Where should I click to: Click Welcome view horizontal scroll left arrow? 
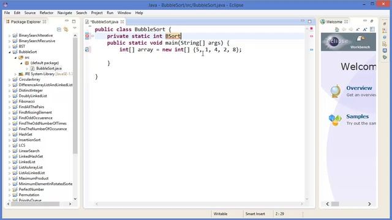328,204
